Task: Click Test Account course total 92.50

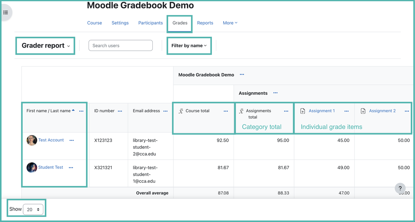Action: pos(223,140)
